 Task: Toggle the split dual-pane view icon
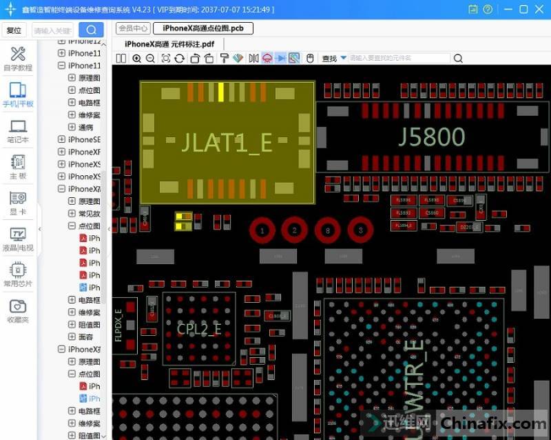pos(121,59)
